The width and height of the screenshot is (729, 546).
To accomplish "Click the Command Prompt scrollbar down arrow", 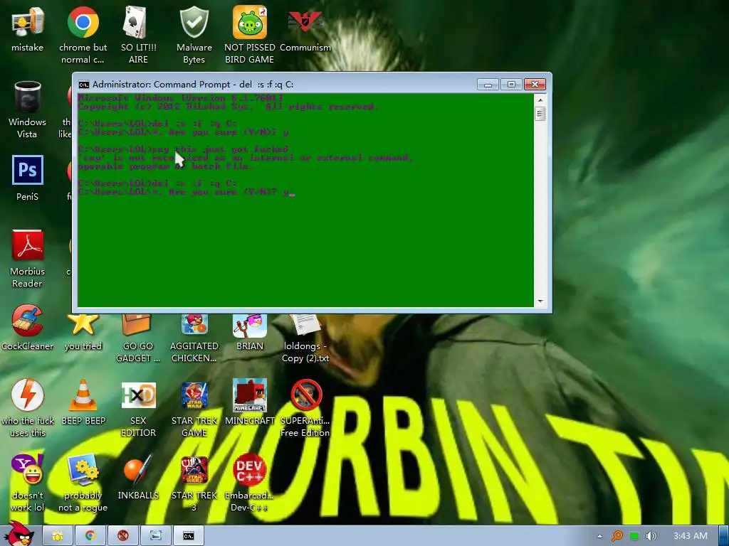I will click(x=540, y=301).
